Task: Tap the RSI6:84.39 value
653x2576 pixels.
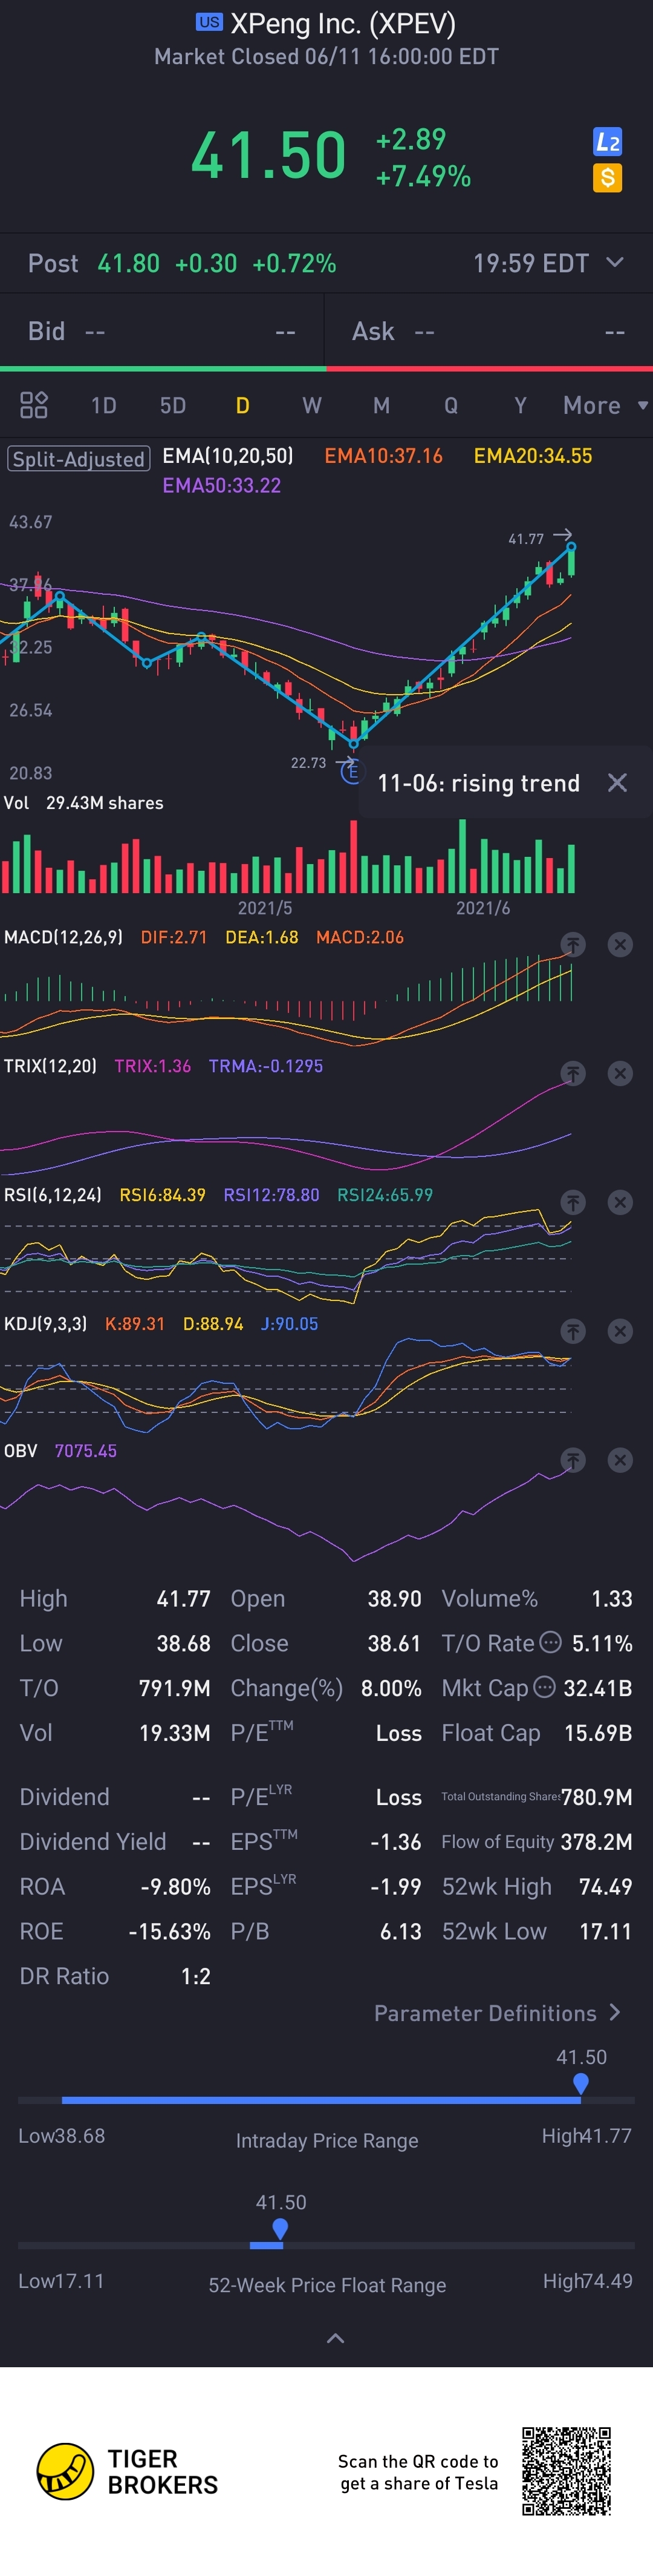Action: (x=163, y=1195)
